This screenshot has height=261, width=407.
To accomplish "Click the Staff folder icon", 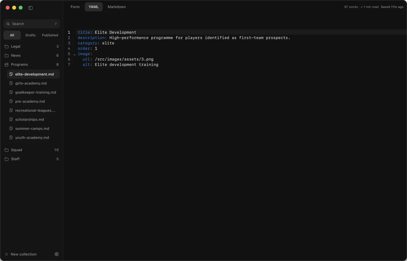I will pos(7,159).
